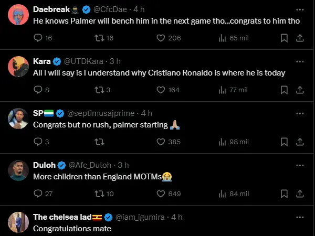This screenshot has width=315, height=236.
Task: Bookmark Daebreak's tweet
Action: (x=284, y=38)
